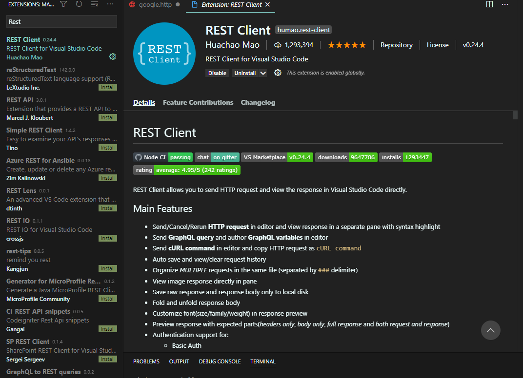The width and height of the screenshot is (523, 378).
Task: Click the extension page scrollbar thumb
Action: [515, 115]
